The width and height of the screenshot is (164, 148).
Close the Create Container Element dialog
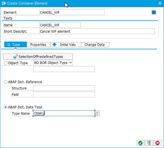click(160, 3)
